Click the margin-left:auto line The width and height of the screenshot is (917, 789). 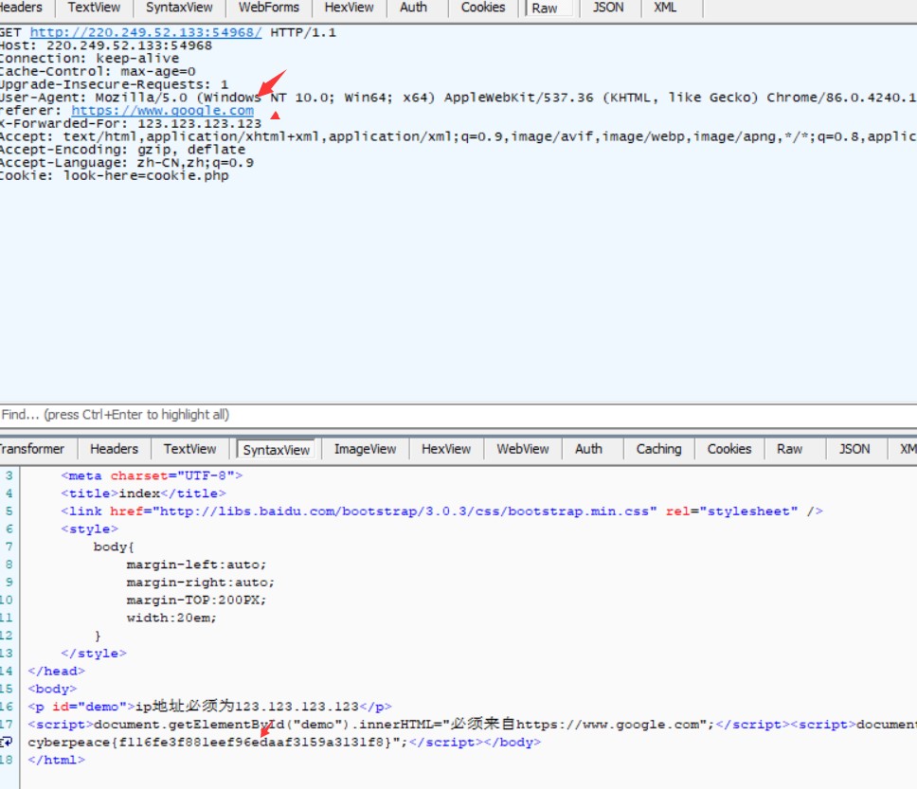click(x=196, y=565)
